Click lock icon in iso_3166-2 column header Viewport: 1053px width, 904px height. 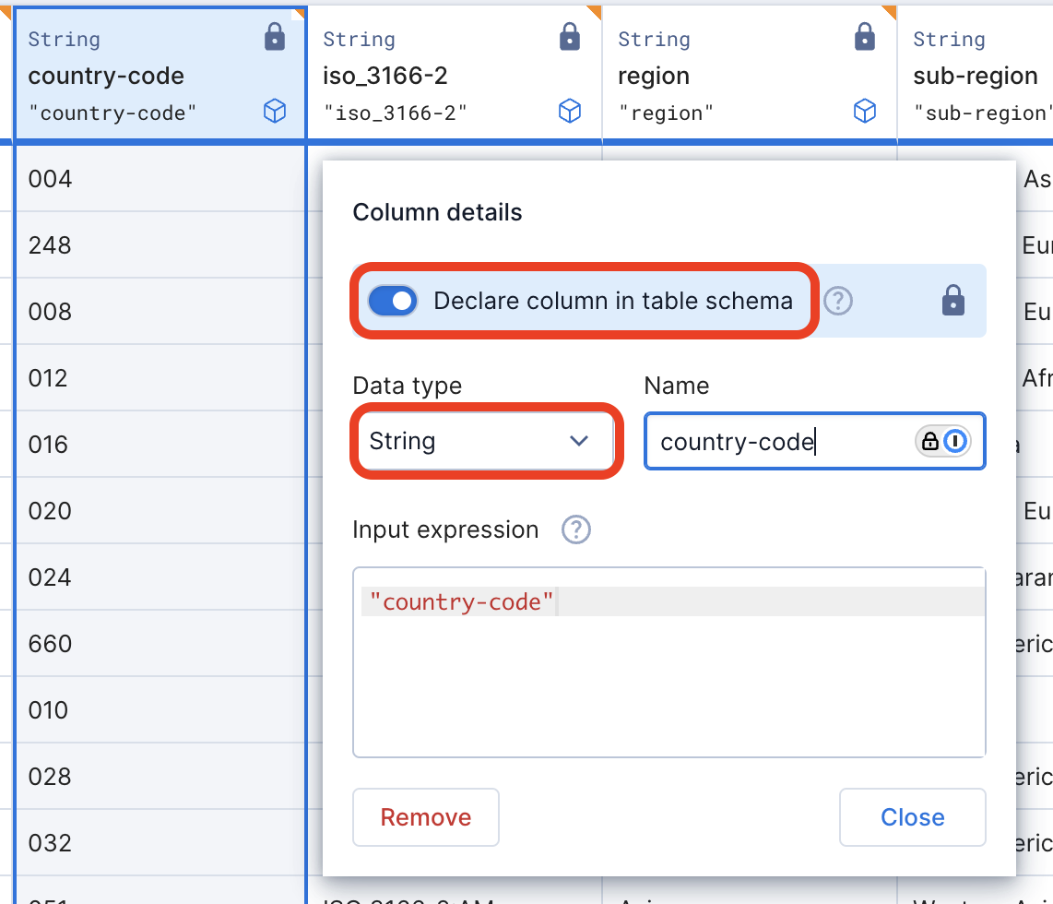[570, 38]
